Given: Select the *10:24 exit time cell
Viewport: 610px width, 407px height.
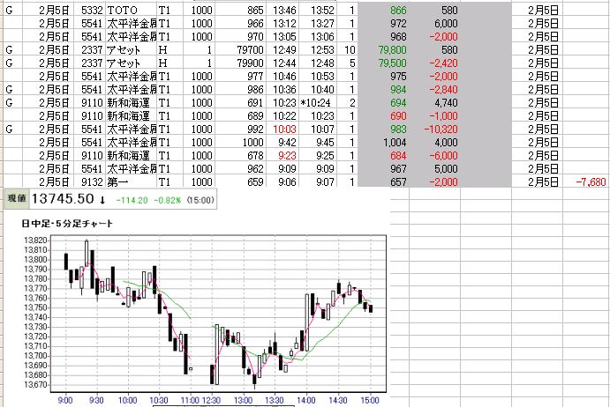Looking at the screenshot, I should point(315,102).
